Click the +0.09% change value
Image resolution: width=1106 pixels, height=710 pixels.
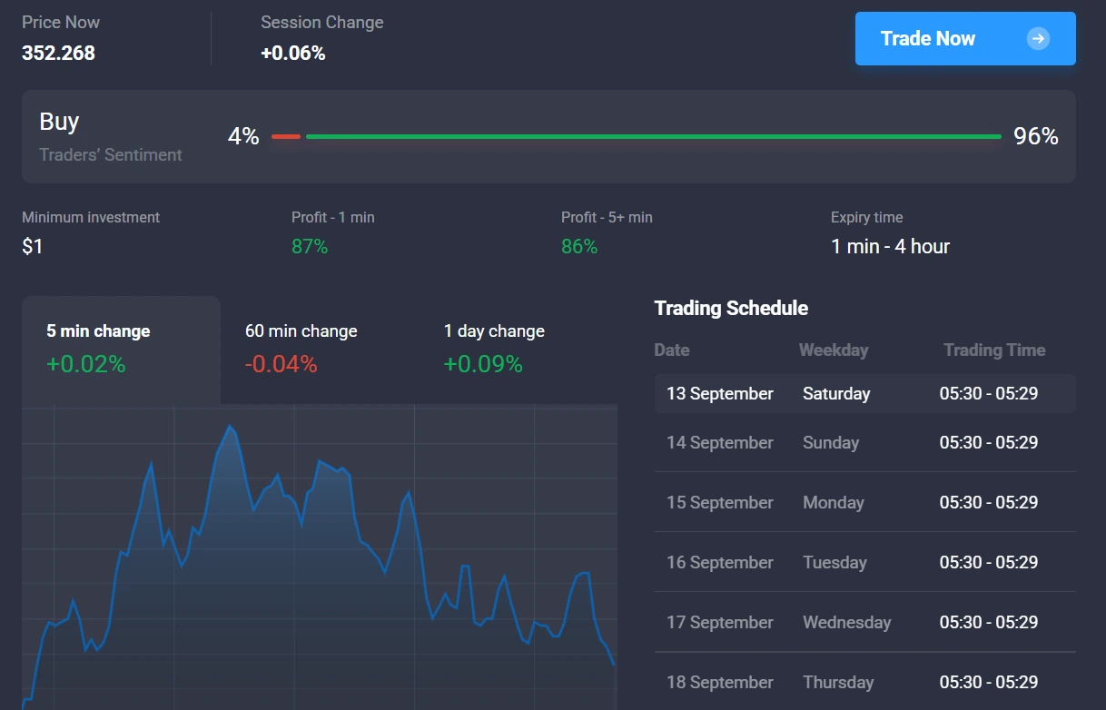click(x=483, y=364)
